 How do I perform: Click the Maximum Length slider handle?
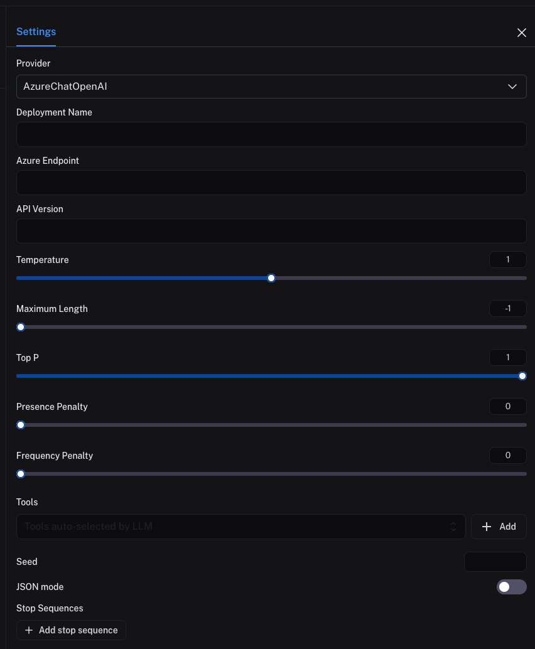pos(21,327)
